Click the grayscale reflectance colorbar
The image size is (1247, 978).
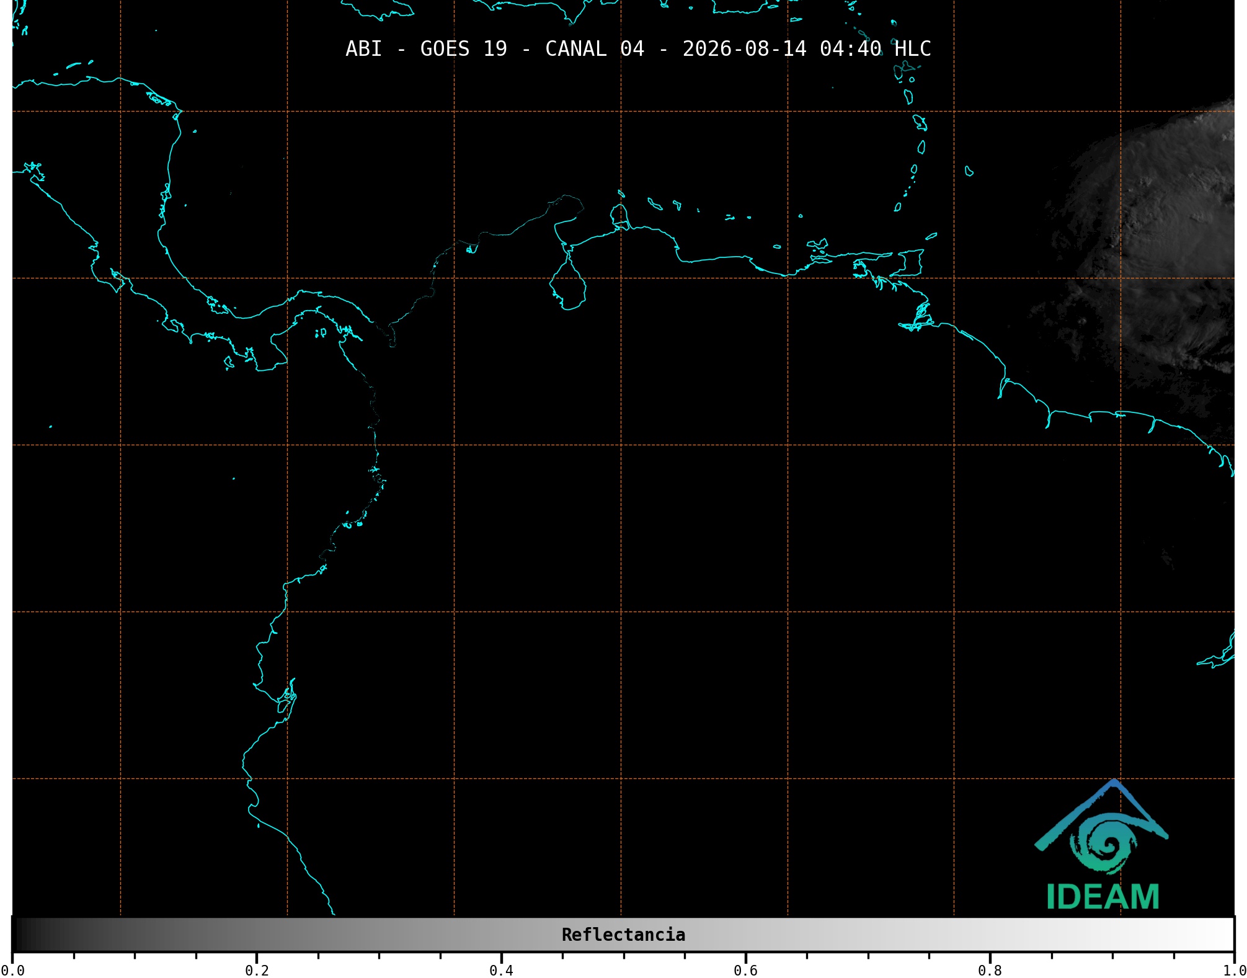pos(623,935)
